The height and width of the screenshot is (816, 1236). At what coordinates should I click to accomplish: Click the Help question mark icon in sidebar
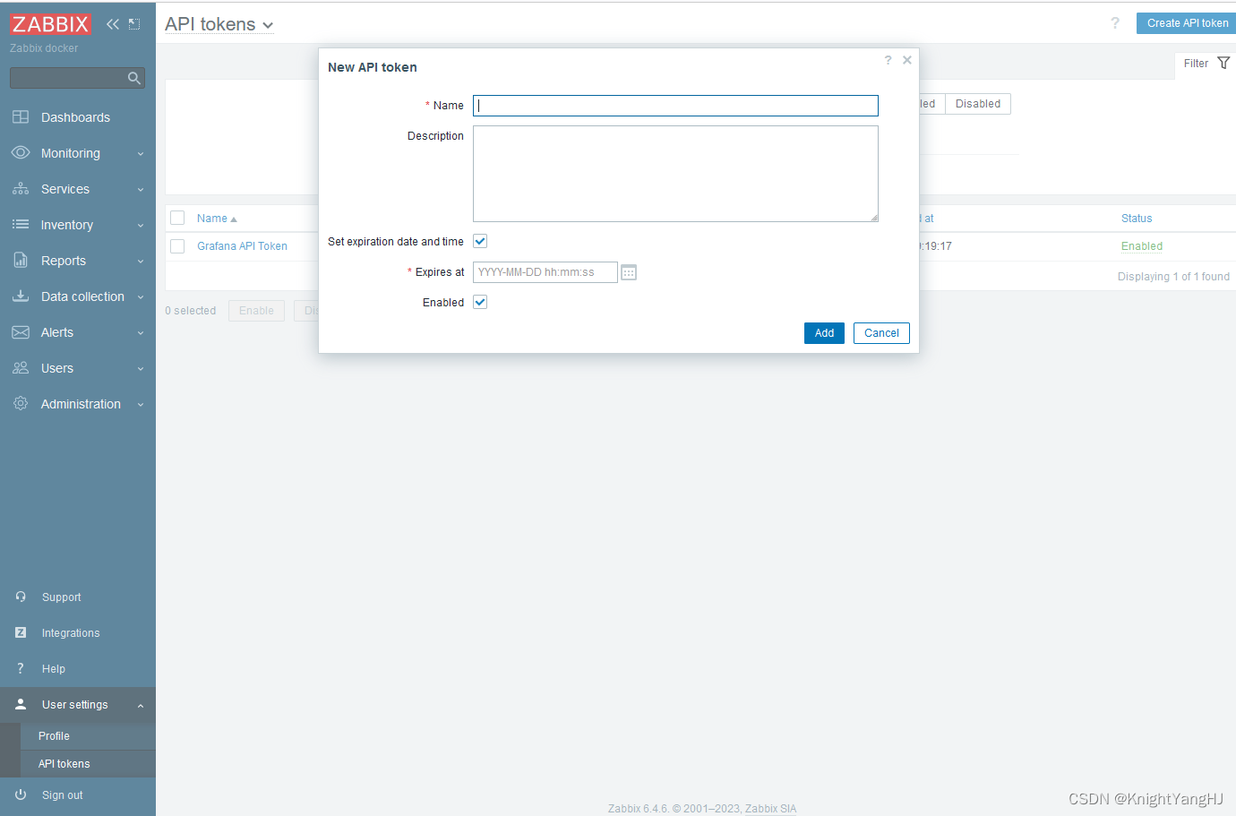(21, 669)
